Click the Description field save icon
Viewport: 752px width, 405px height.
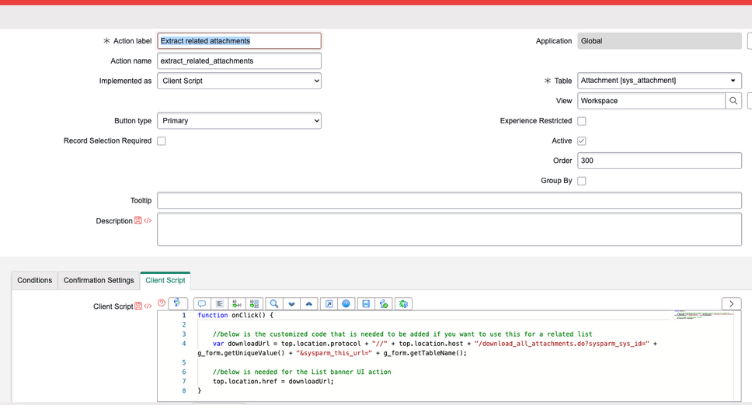[x=138, y=220]
